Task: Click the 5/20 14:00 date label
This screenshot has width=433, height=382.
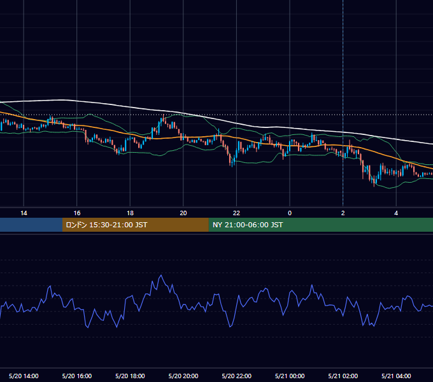Action: coord(24,376)
